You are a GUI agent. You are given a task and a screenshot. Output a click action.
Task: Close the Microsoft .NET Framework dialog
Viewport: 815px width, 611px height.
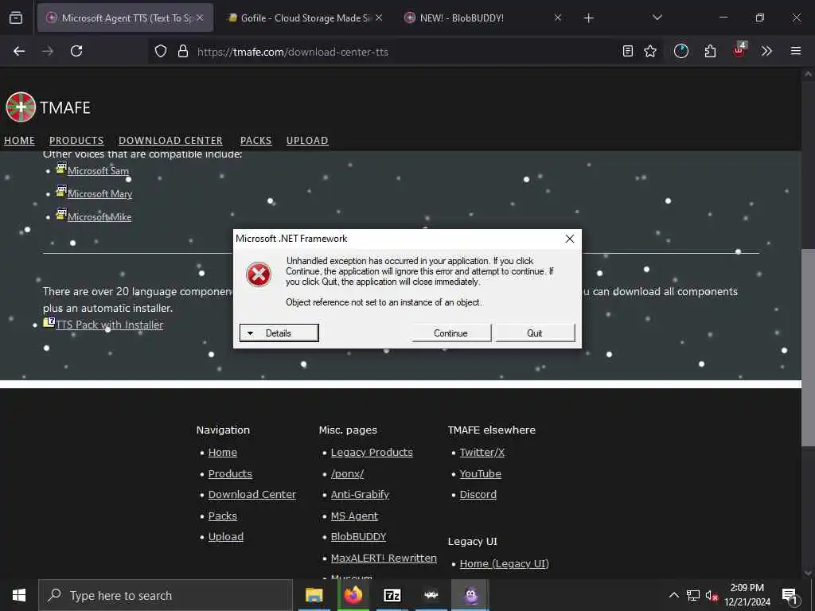570,239
